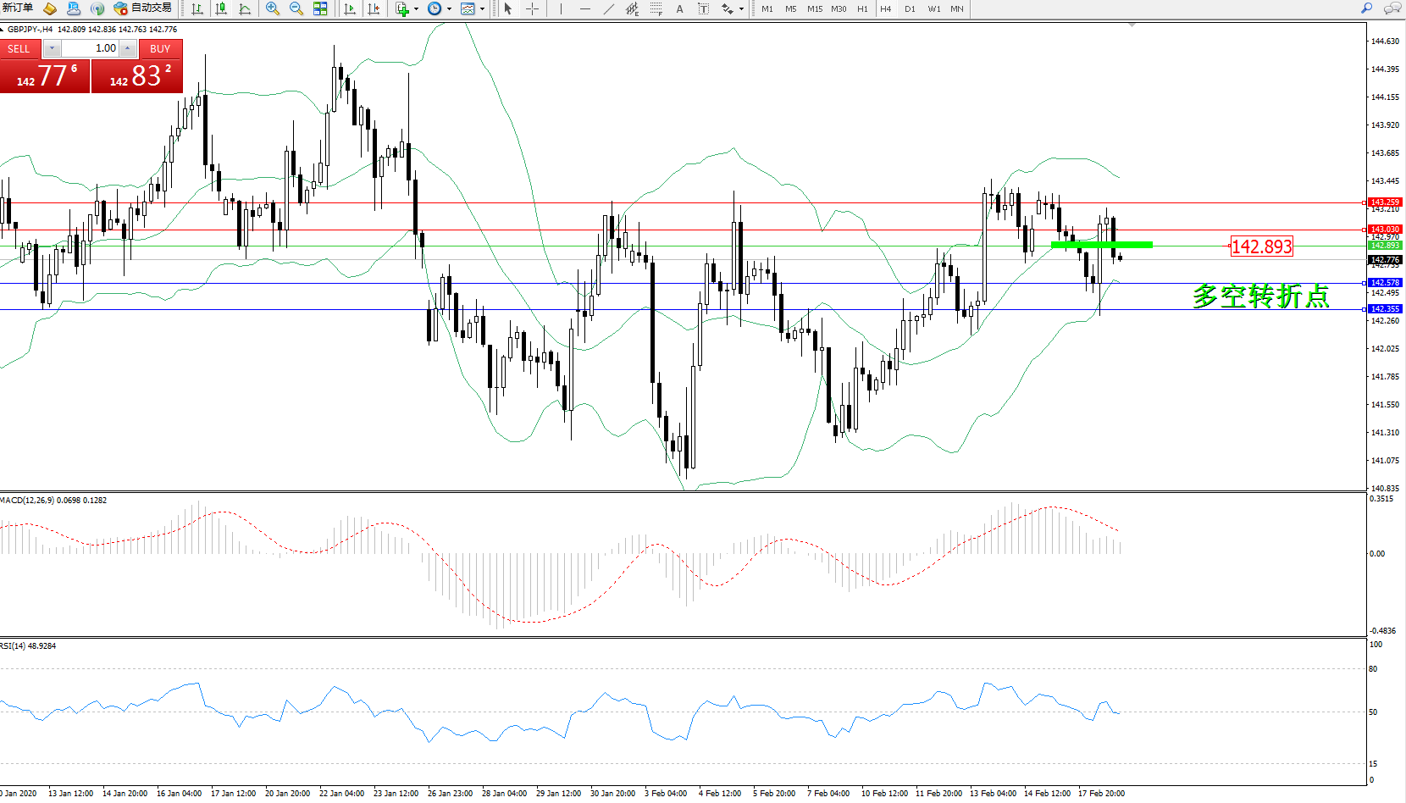Switch to the D1 timeframe
Viewport: 1406px width, 803px height.
click(910, 8)
